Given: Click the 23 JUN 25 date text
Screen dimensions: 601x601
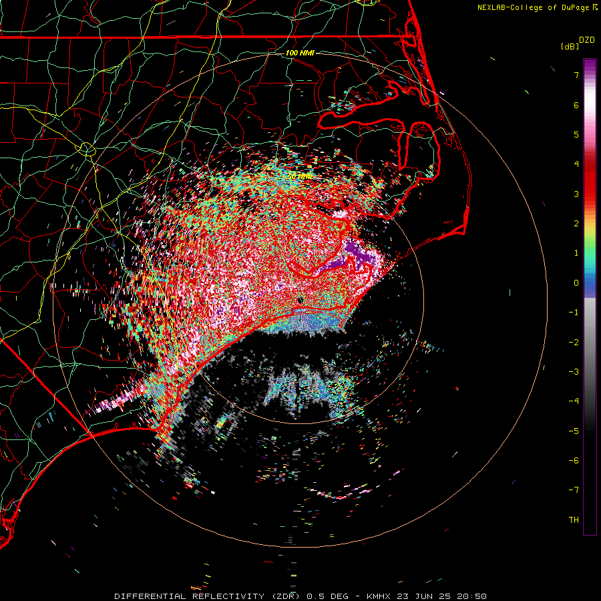Looking at the screenshot, I should pos(423,596).
